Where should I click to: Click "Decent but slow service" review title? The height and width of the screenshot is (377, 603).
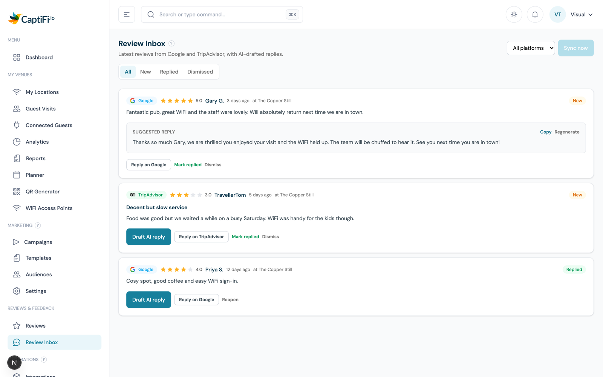point(157,207)
